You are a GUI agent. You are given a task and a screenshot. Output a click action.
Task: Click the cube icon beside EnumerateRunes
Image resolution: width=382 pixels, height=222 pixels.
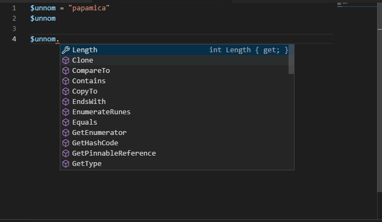[66, 112]
